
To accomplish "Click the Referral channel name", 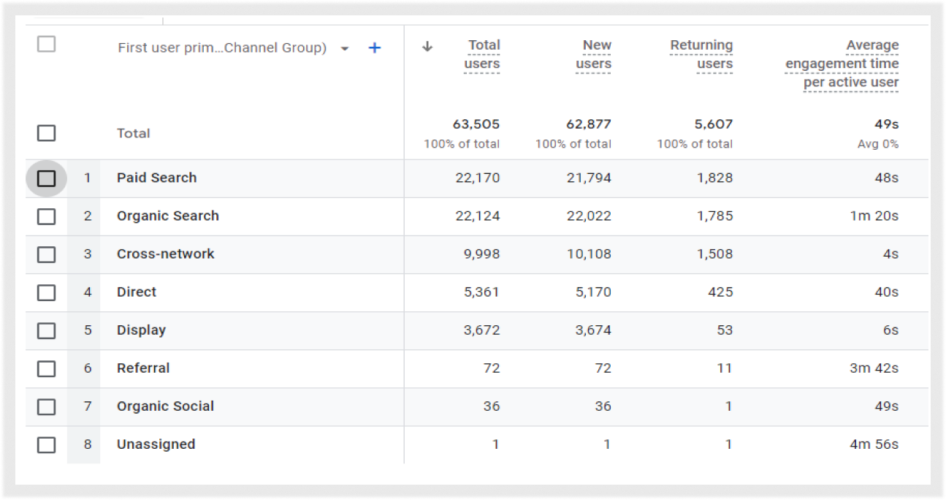I will [143, 368].
